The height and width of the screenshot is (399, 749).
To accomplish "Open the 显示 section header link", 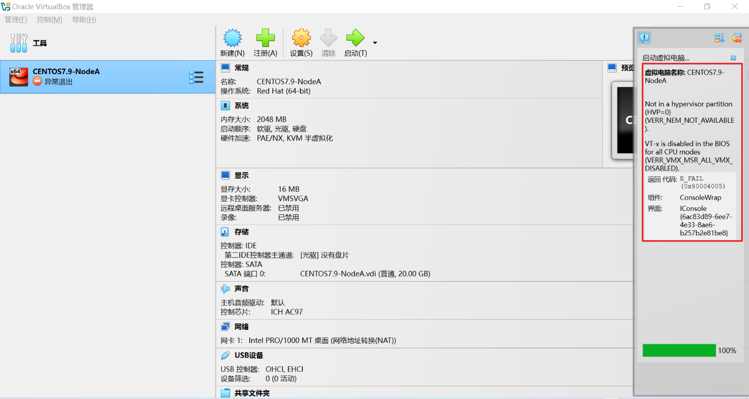I will (x=241, y=175).
